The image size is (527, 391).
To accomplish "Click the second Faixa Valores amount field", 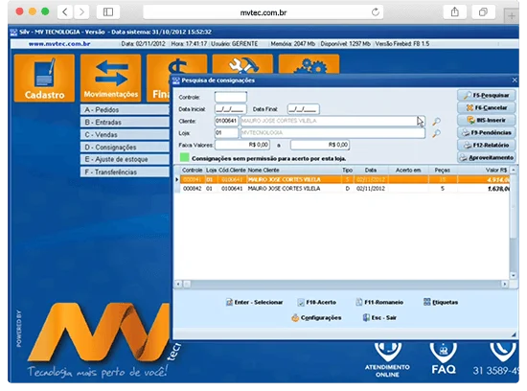I will (320, 145).
